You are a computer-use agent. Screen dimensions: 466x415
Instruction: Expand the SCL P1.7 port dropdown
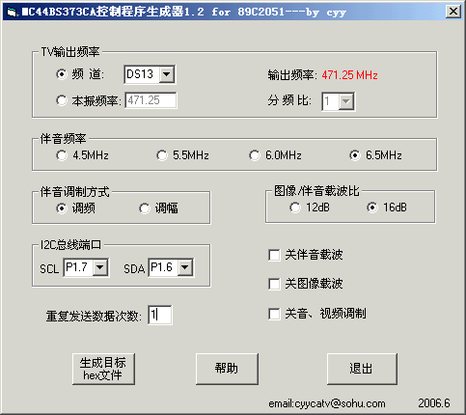(100, 267)
